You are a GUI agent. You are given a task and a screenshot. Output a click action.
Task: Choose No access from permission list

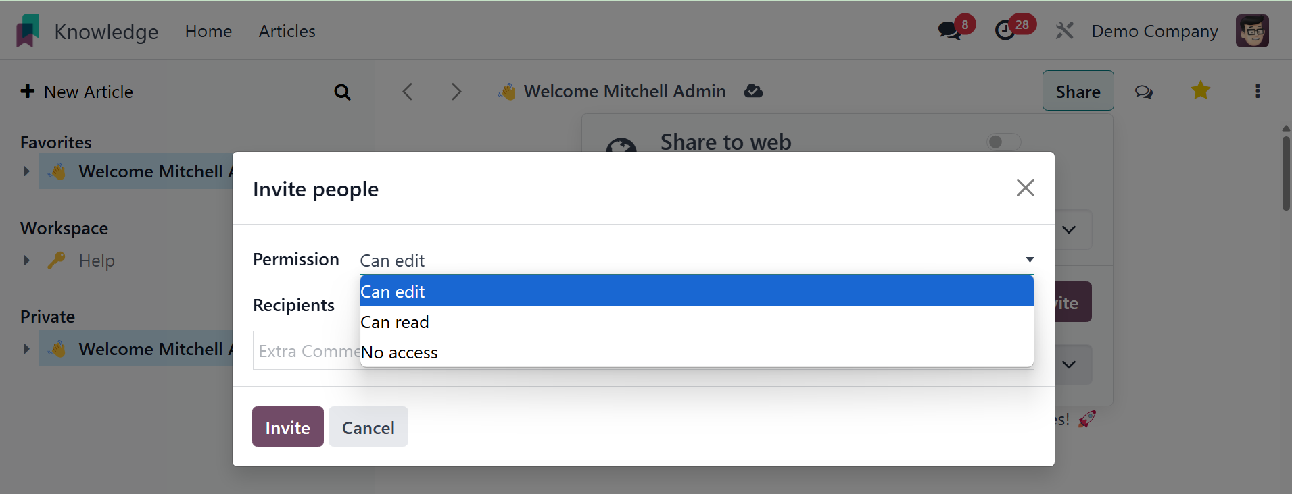[x=400, y=352]
